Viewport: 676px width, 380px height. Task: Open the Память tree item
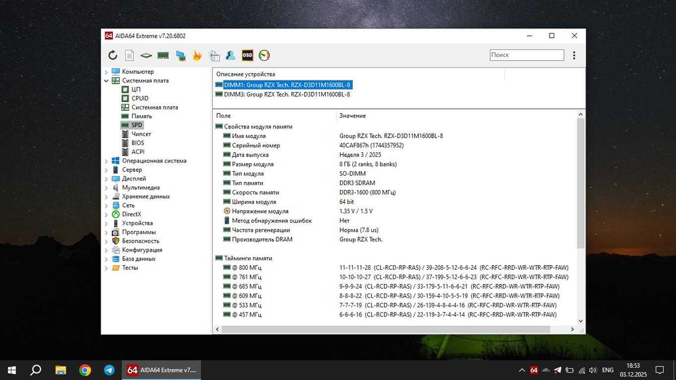[x=141, y=116]
